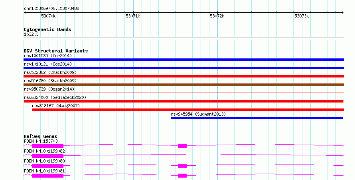Click the large exon block of NM_001199080
The image size is (355, 180).
(47, 166)
